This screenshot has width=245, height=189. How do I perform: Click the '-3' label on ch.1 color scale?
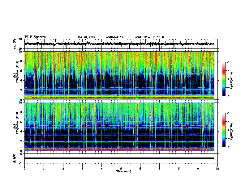(x=228, y=62)
